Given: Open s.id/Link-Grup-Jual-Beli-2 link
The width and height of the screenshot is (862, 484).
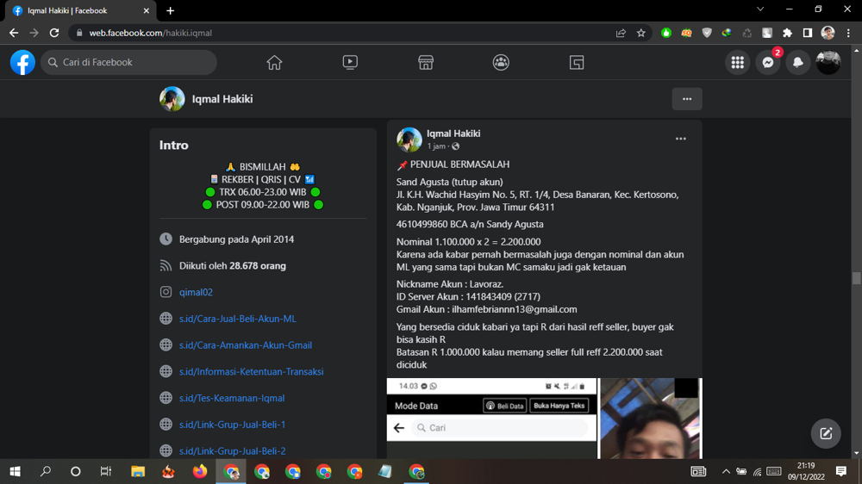Looking at the screenshot, I should pos(232,450).
